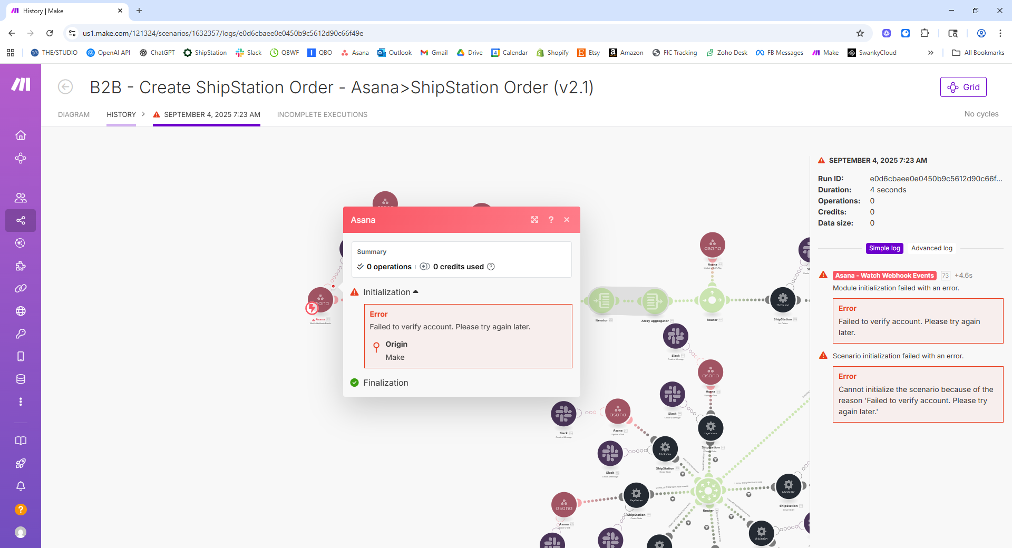This screenshot has height=548, width=1012.
Task: Bookmark this page with the star icon
Action: click(x=860, y=33)
